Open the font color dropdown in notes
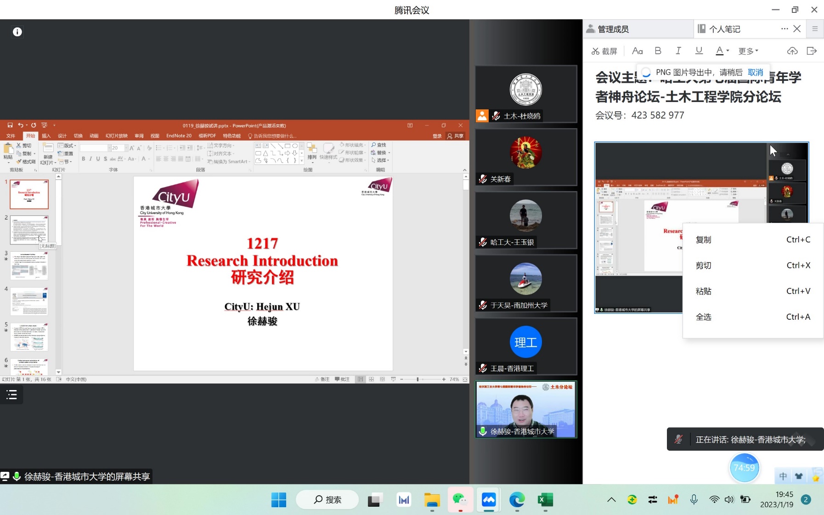This screenshot has height=515, width=824. tap(728, 51)
